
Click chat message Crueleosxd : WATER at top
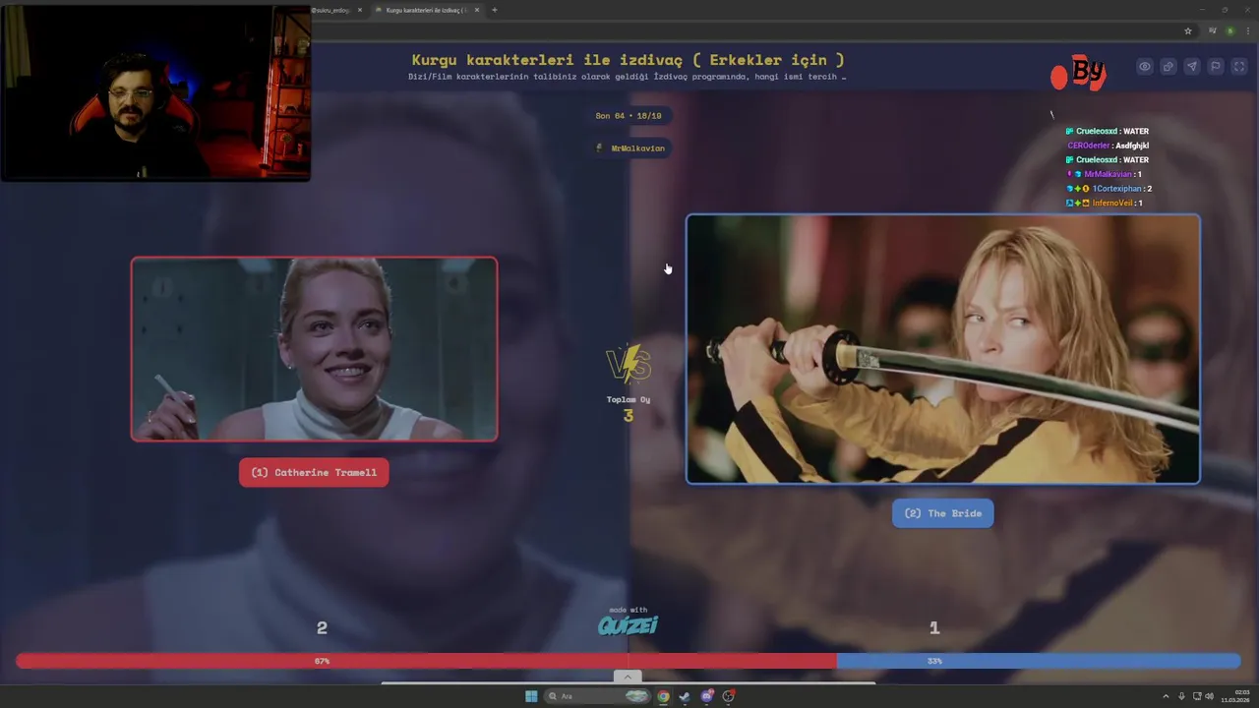pyautogui.click(x=1107, y=131)
